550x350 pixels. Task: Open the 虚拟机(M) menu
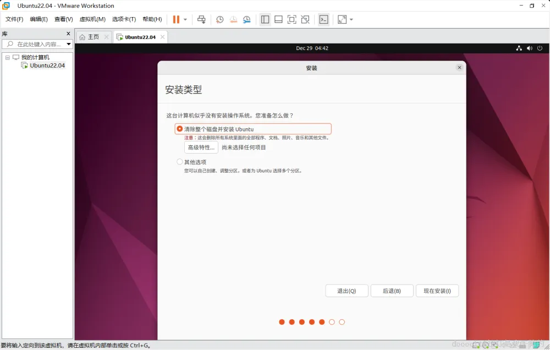(x=92, y=19)
